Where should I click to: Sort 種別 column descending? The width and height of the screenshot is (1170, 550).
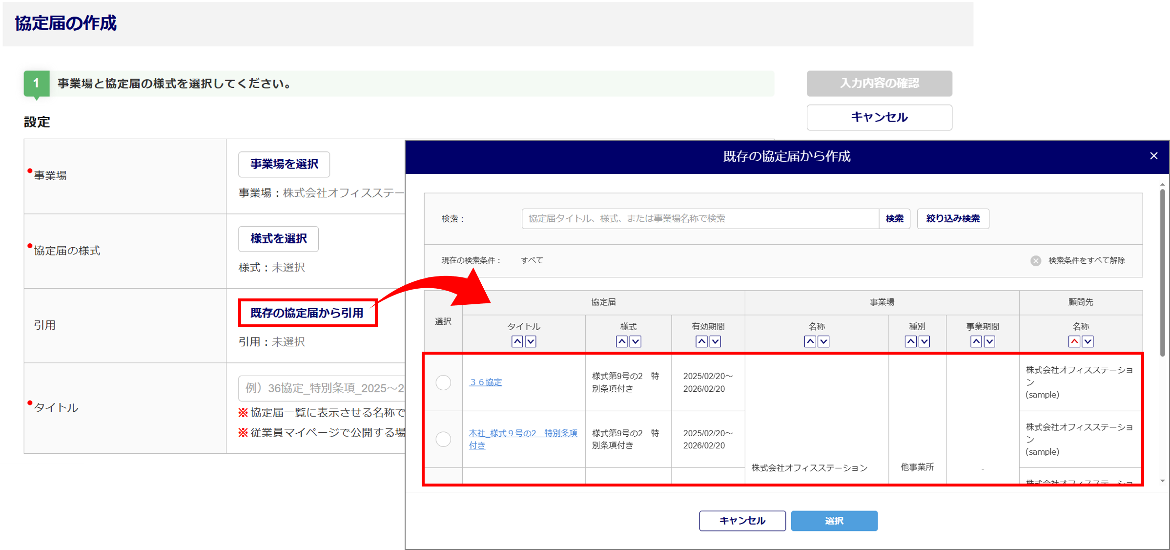tap(924, 341)
